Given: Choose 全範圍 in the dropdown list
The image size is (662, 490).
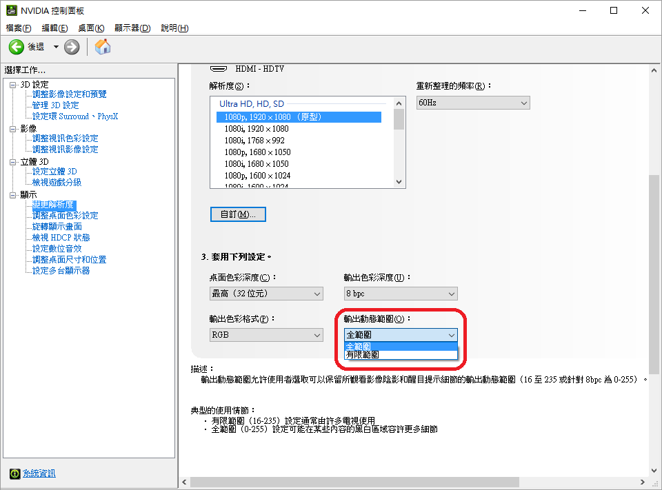Looking at the screenshot, I should point(401,347).
